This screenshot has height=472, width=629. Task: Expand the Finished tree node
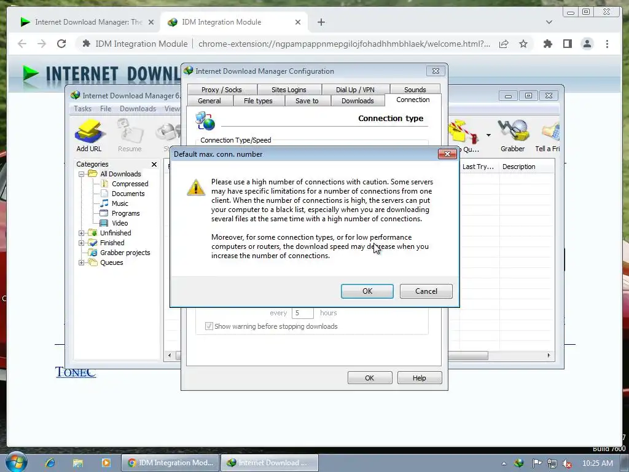[x=82, y=243]
